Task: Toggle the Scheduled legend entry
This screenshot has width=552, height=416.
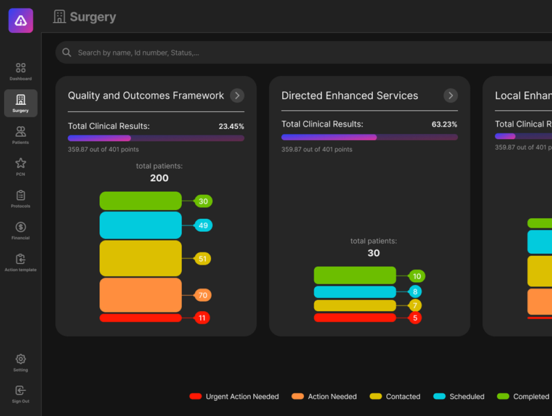Action: [459, 397]
